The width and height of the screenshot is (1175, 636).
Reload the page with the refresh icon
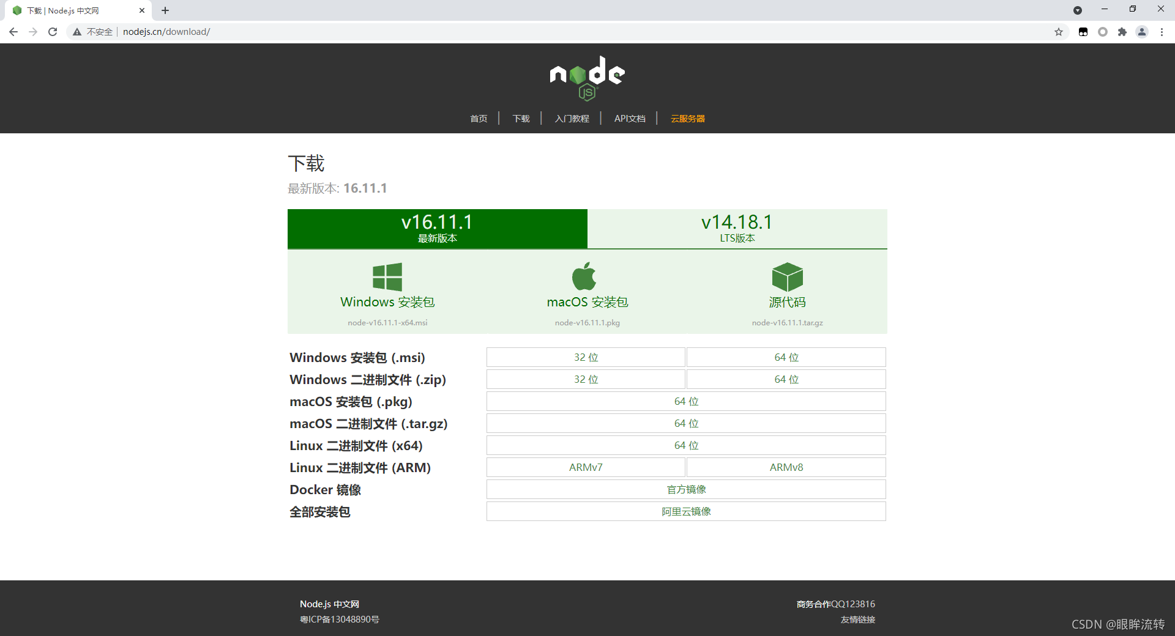53,32
